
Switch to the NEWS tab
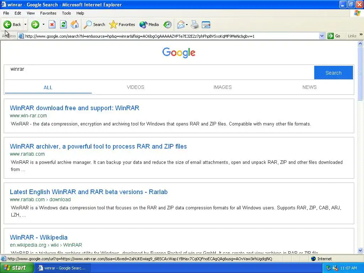point(309,87)
